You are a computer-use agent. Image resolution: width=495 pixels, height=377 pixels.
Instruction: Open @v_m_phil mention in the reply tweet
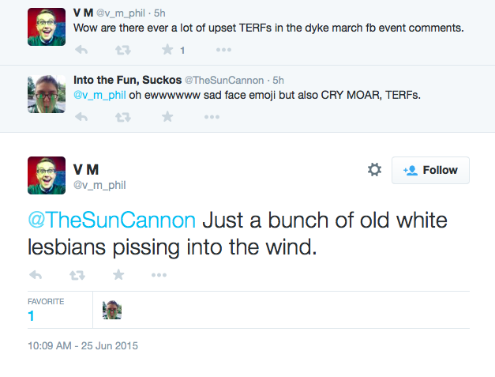101,96
